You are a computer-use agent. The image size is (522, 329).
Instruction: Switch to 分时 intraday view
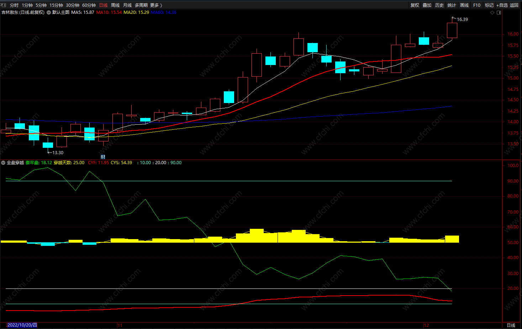click(x=14, y=5)
